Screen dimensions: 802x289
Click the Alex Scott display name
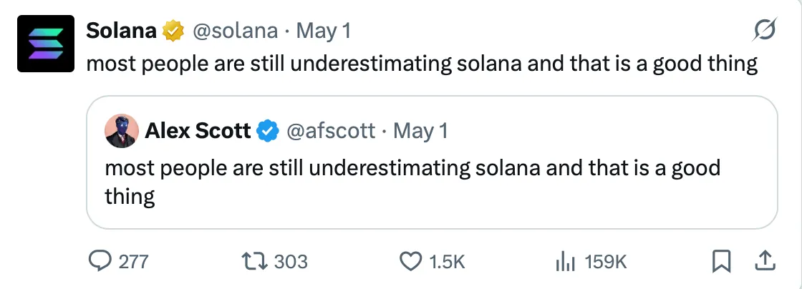(x=198, y=131)
